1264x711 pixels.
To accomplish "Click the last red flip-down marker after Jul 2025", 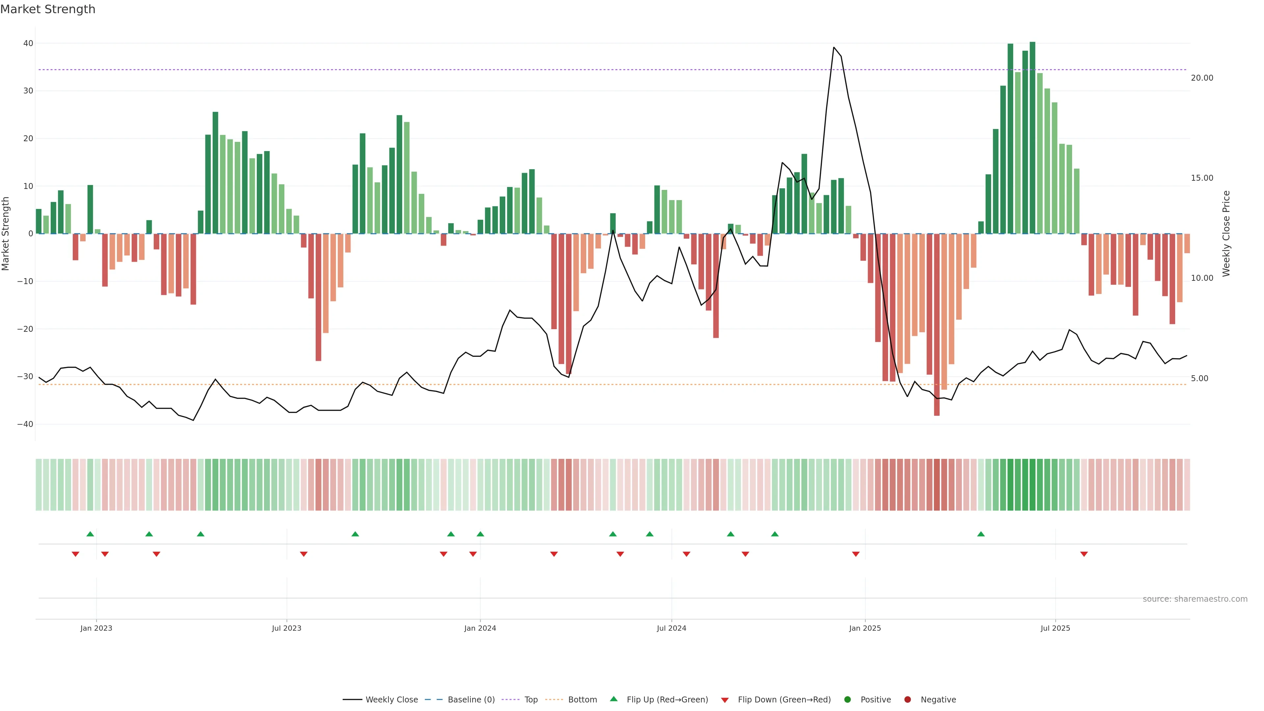I will (x=1084, y=554).
